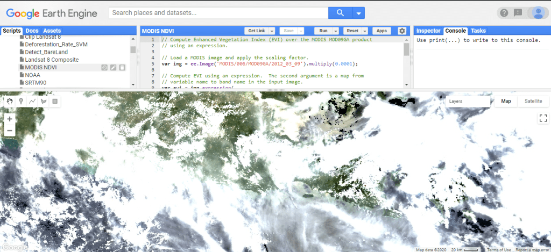Zoom in on the map

tap(9, 119)
